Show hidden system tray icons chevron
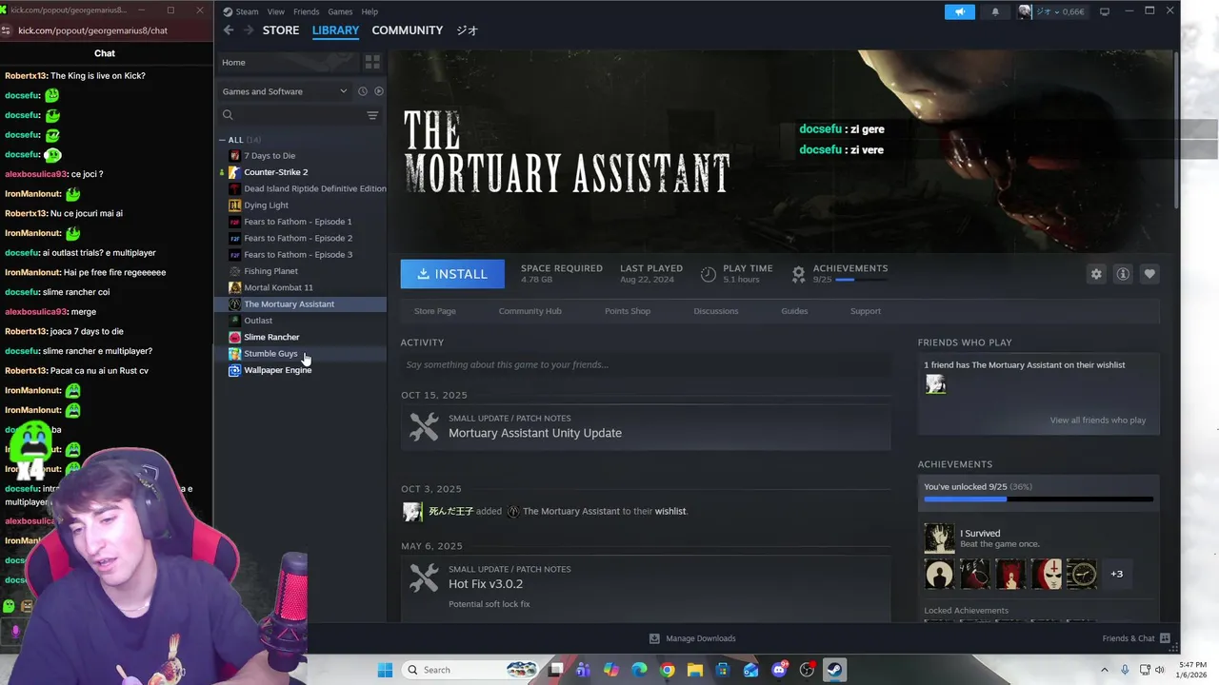 [x=1106, y=670]
